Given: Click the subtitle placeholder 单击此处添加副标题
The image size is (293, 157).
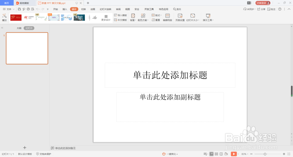Looking at the screenshot, I should pos(170,107).
